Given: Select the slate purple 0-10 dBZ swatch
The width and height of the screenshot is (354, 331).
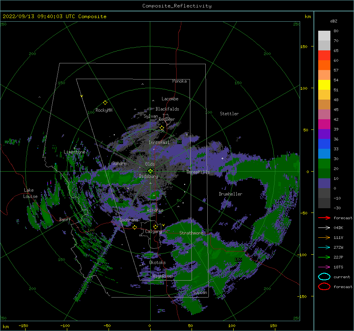Looking at the screenshot, I should pyautogui.click(x=324, y=183).
